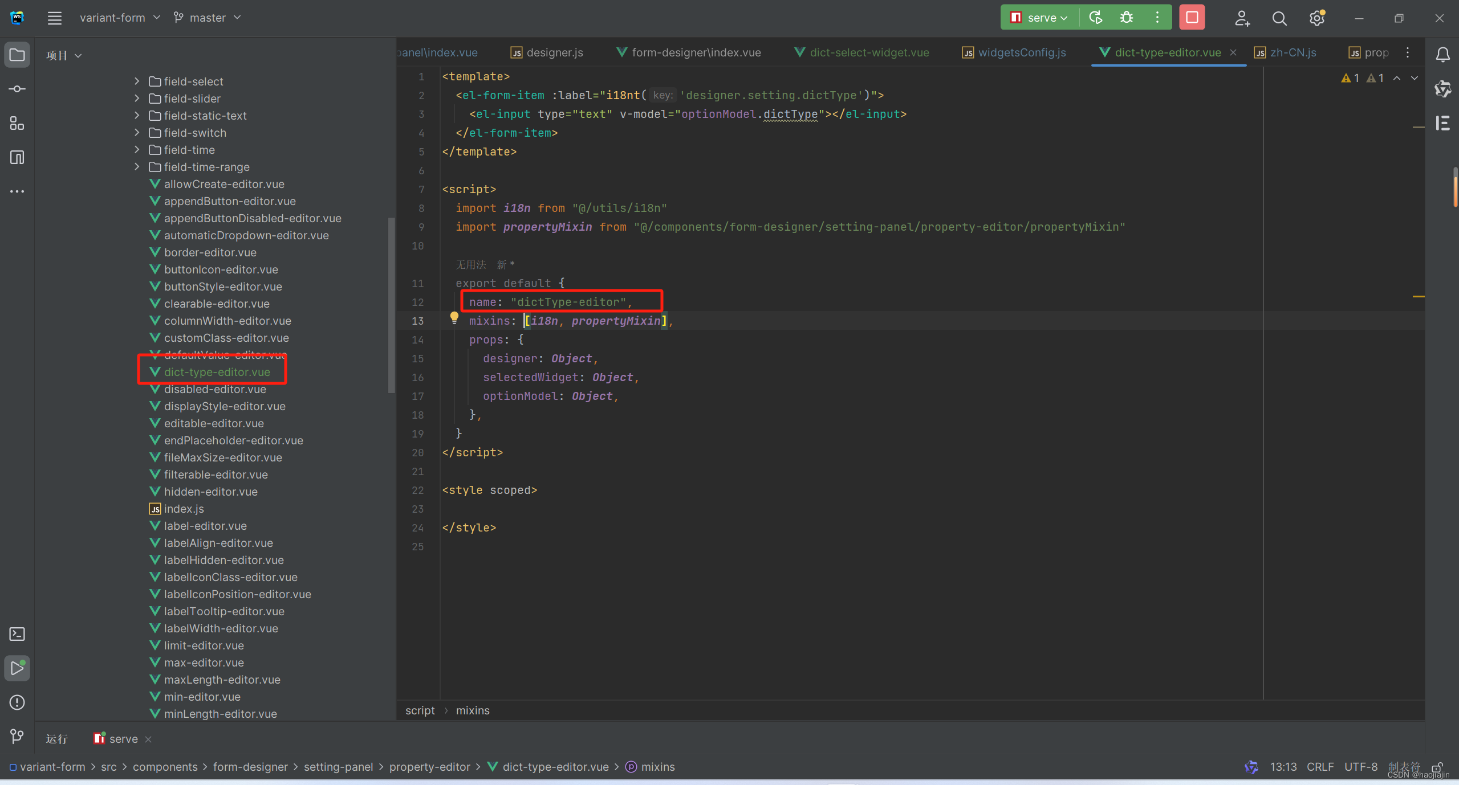Click the lightbulb intention icon
This screenshot has width=1459, height=785.
point(454,317)
